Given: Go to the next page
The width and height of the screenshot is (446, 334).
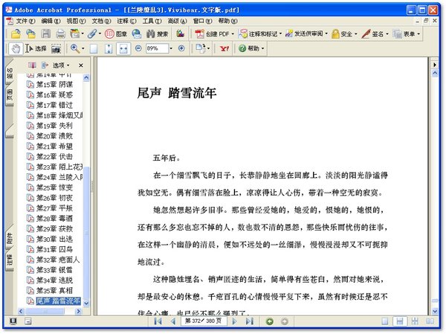Looking at the screenshot, I should [235, 321].
